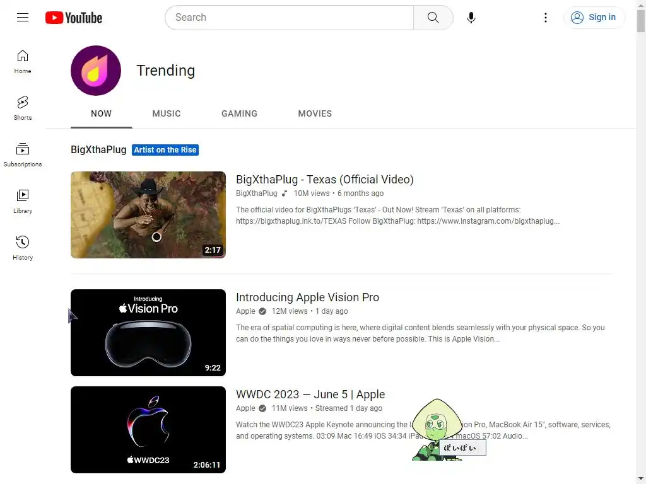Click the 2:06:11 duration badge
This screenshot has height=484, width=646.
point(207,464)
